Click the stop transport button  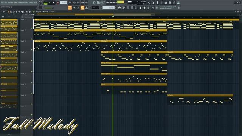54,3
